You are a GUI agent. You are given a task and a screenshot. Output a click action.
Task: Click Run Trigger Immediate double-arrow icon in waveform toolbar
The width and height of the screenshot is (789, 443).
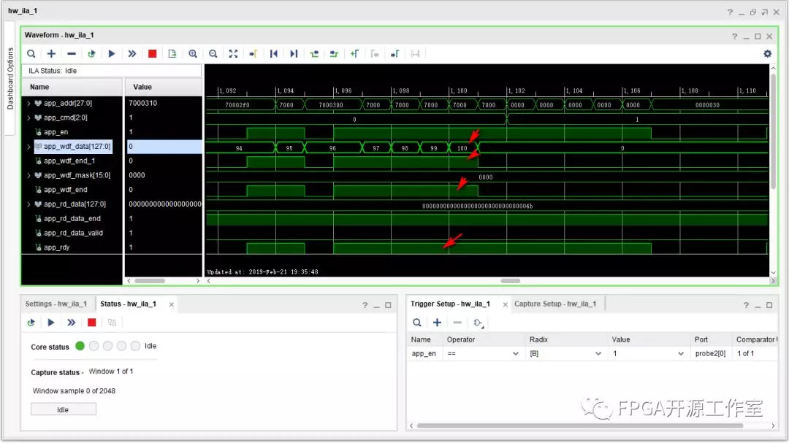pyautogui.click(x=132, y=53)
